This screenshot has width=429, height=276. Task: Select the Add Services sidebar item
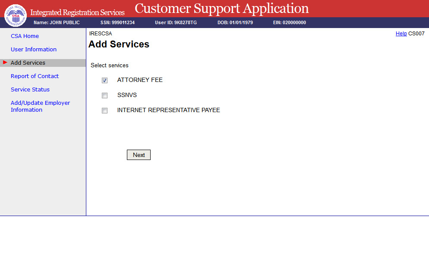tap(28, 63)
